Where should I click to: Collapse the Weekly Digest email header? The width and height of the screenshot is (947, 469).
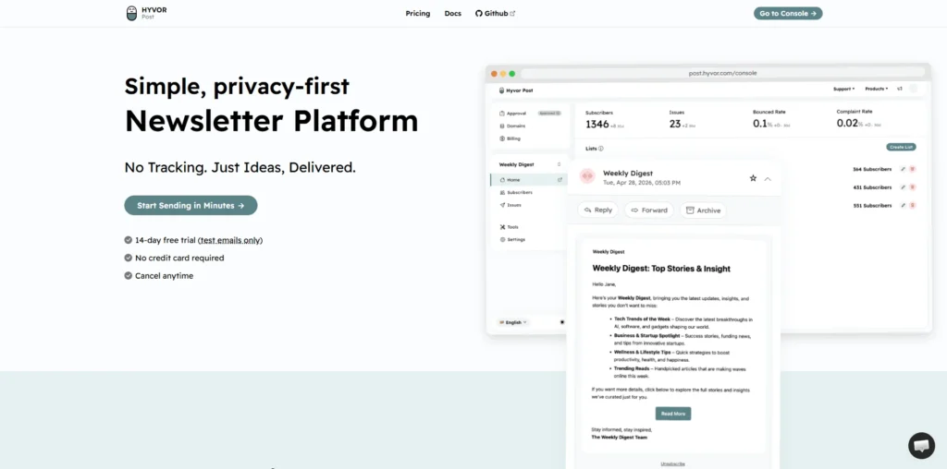tap(768, 179)
